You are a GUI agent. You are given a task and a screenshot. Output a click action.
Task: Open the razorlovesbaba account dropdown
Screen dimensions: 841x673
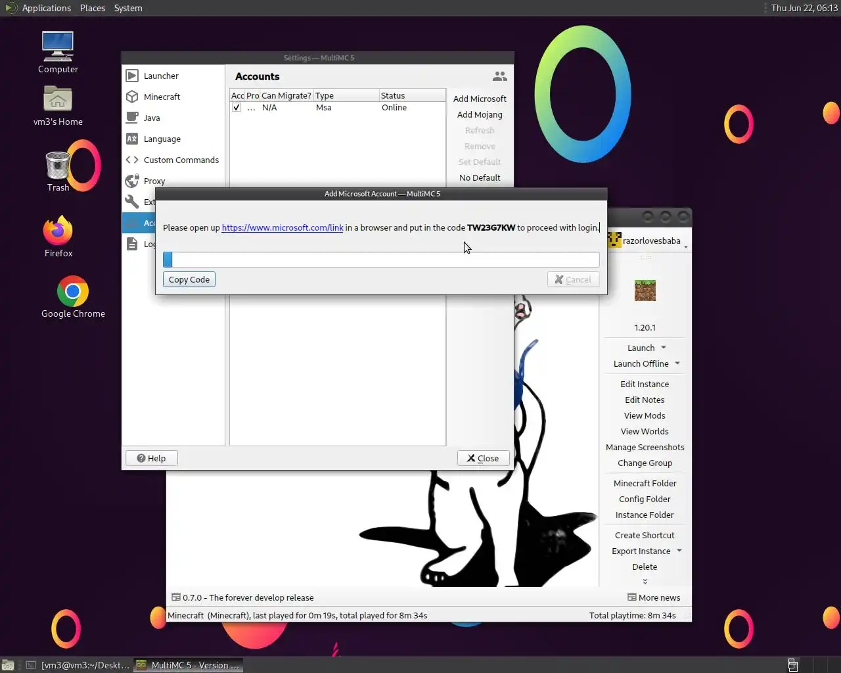(686, 247)
